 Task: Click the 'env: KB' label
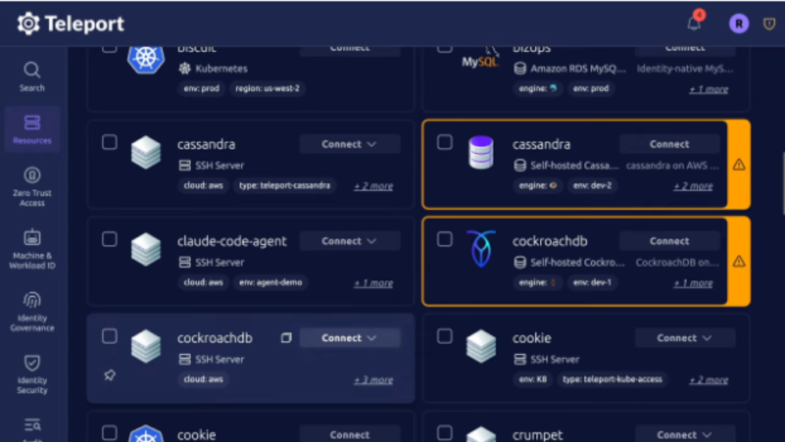[x=533, y=379]
